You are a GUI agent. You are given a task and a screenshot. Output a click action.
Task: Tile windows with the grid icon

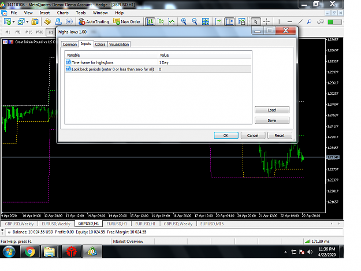[206, 21]
